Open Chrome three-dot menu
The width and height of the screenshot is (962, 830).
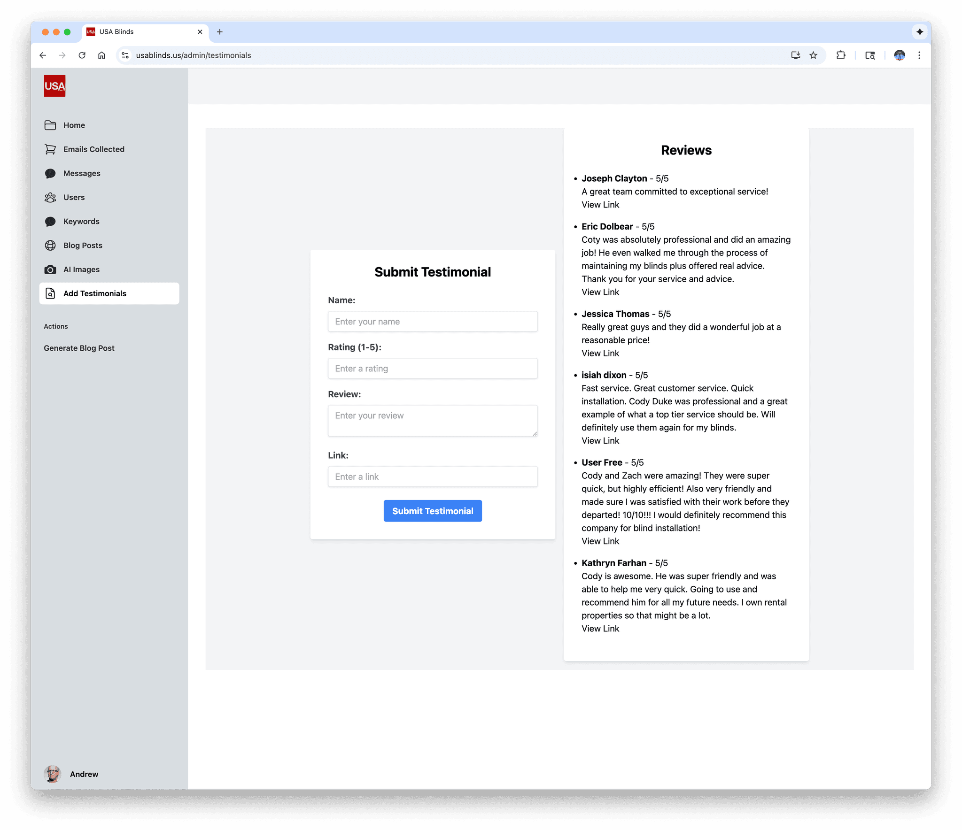[919, 55]
